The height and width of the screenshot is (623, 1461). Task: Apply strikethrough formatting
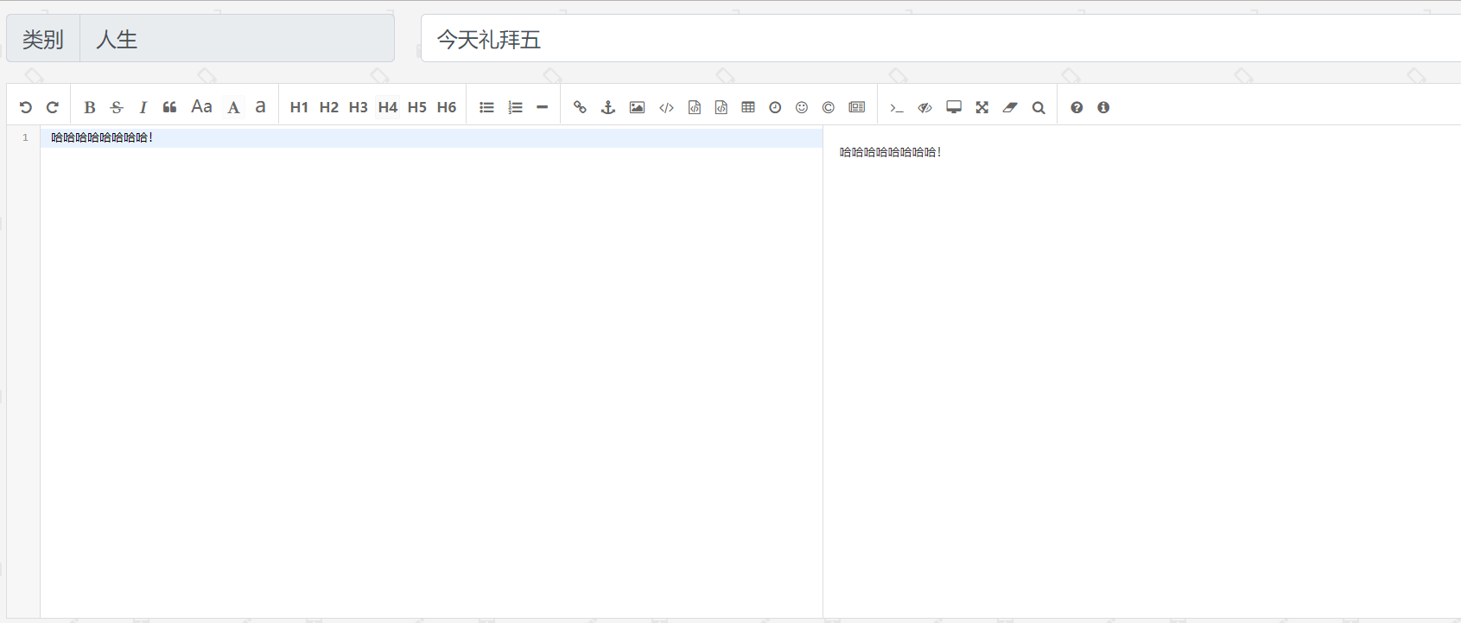point(117,107)
